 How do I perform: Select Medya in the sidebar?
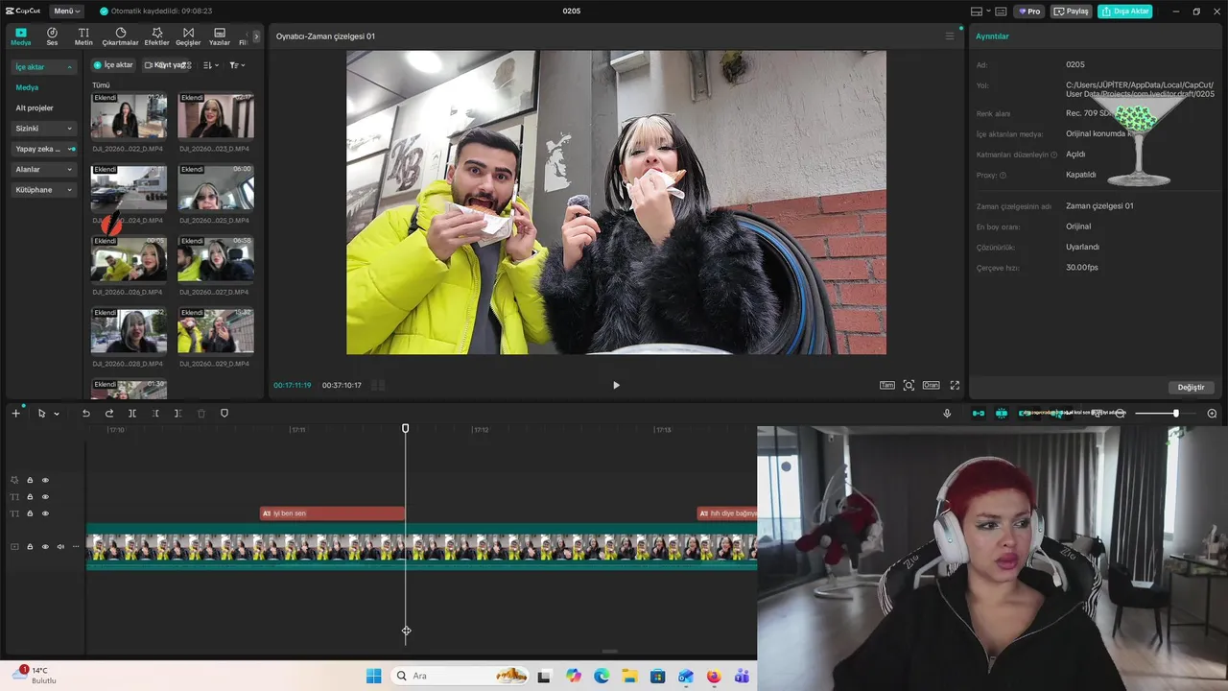[x=27, y=87]
